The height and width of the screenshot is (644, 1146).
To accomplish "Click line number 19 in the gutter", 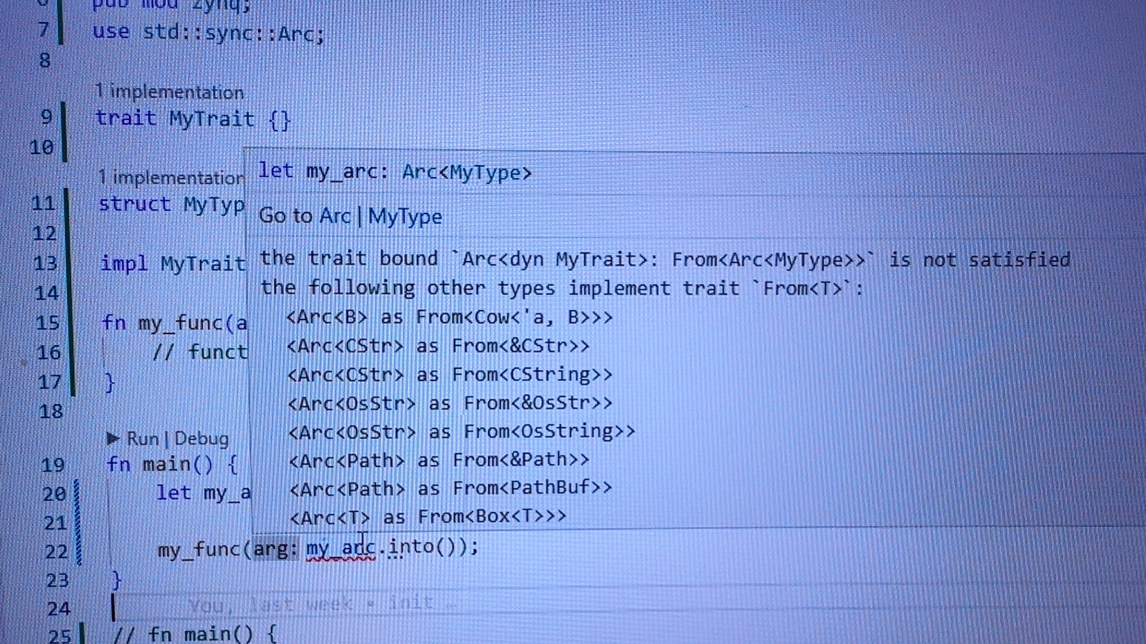I will coord(53,465).
